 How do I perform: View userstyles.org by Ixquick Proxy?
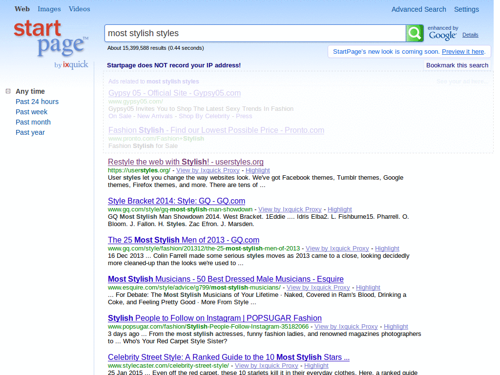[208, 170]
